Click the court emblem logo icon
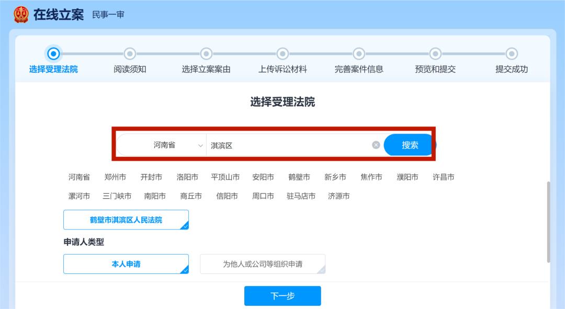 pyautogui.click(x=21, y=15)
